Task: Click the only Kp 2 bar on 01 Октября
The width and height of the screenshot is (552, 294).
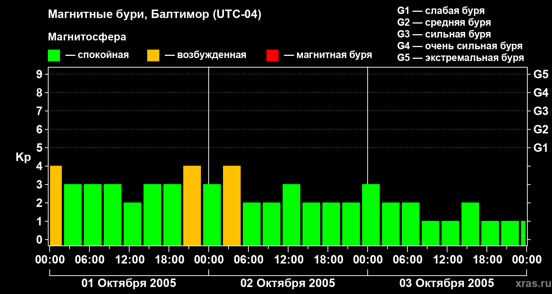Action: pyautogui.click(x=132, y=224)
